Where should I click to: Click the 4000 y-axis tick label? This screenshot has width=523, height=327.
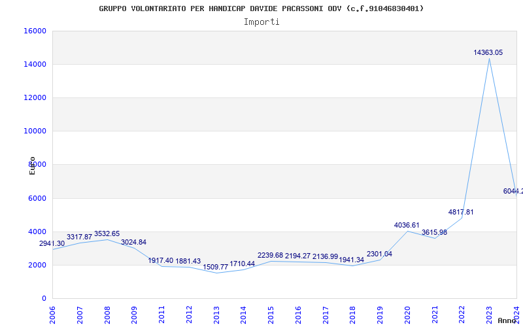(37, 232)
